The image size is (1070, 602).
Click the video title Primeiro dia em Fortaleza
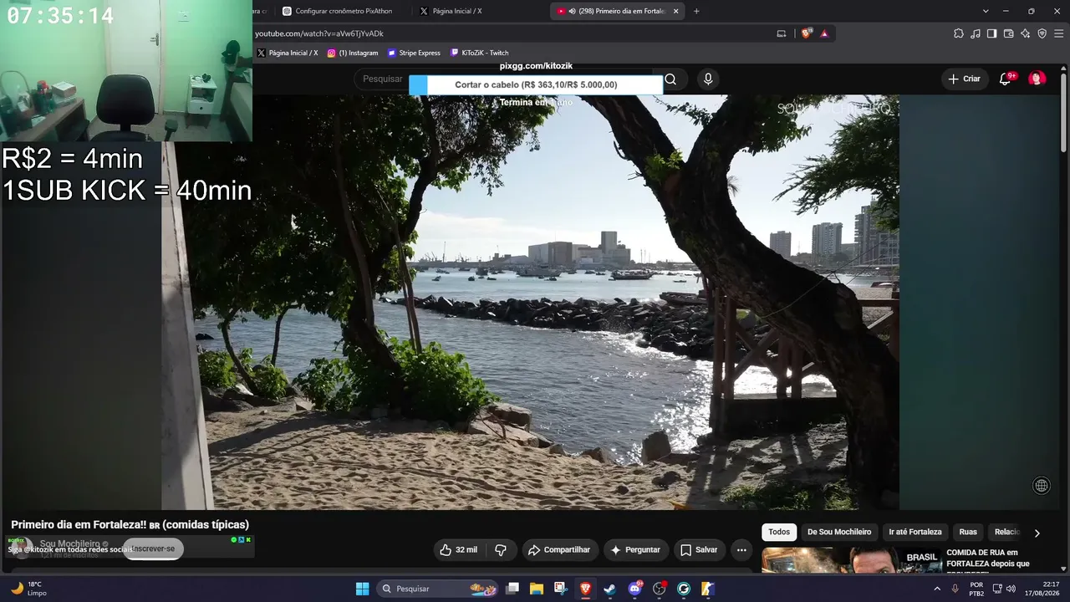(x=130, y=524)
